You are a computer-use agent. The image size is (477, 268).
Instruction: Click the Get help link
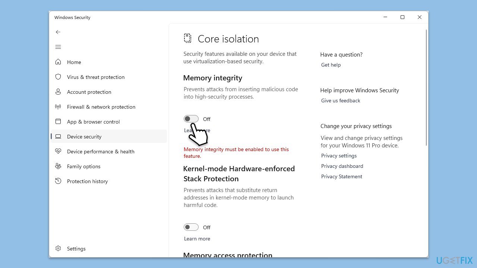pyautogui.click(x=331, y=65)
